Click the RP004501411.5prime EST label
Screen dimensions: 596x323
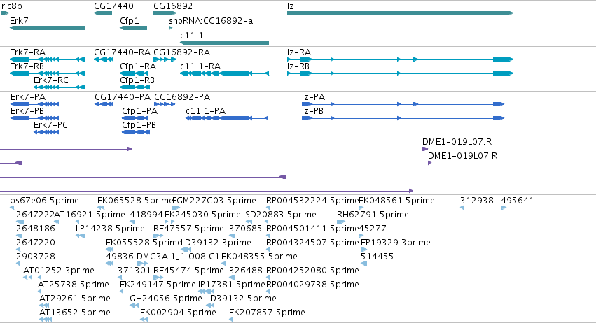pyautogui.click(x=312, y=229)
